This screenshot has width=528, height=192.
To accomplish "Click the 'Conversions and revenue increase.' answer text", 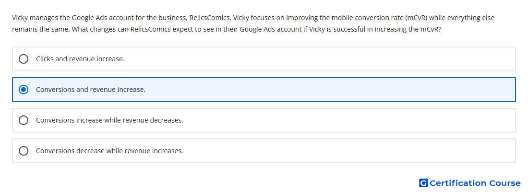I will click(x=91, y=90).
